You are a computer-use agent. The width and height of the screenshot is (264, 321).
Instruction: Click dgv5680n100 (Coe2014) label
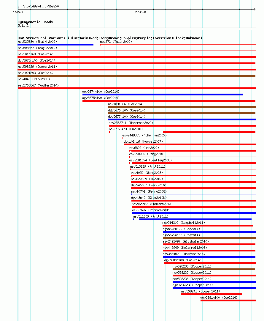pyautogui.click(x=183, y=260)
